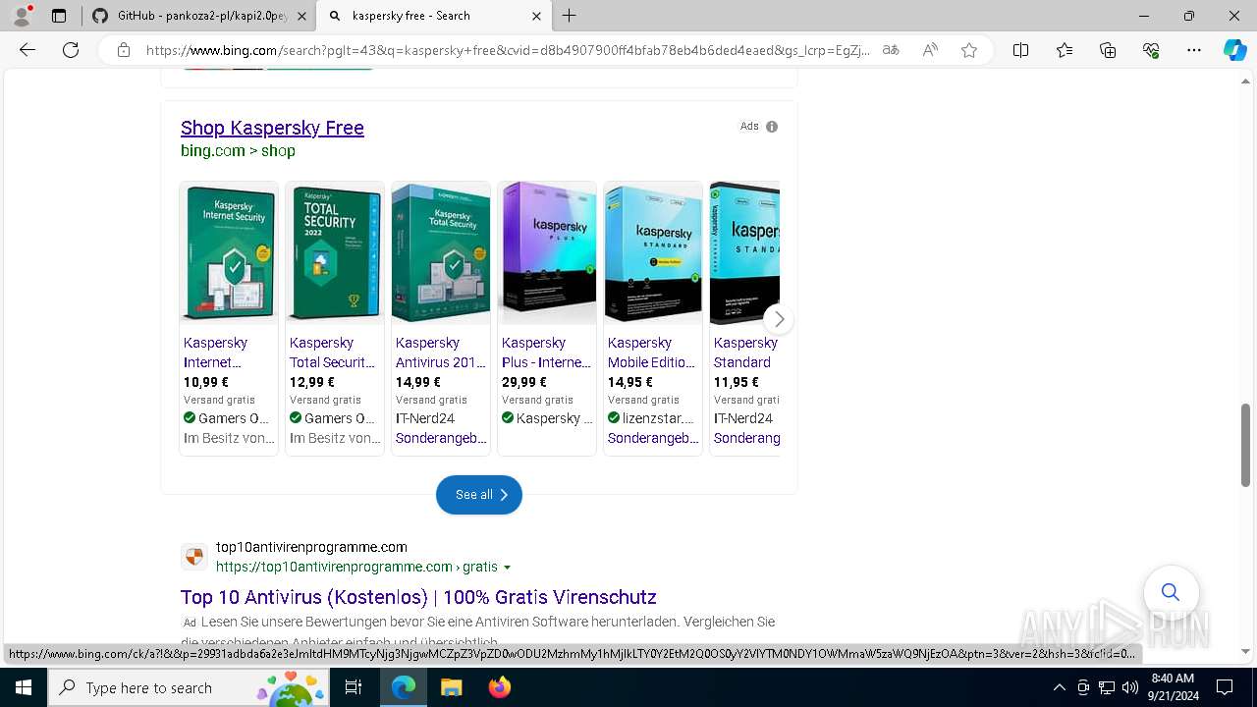Open the translate page icon

pos(891,50)
